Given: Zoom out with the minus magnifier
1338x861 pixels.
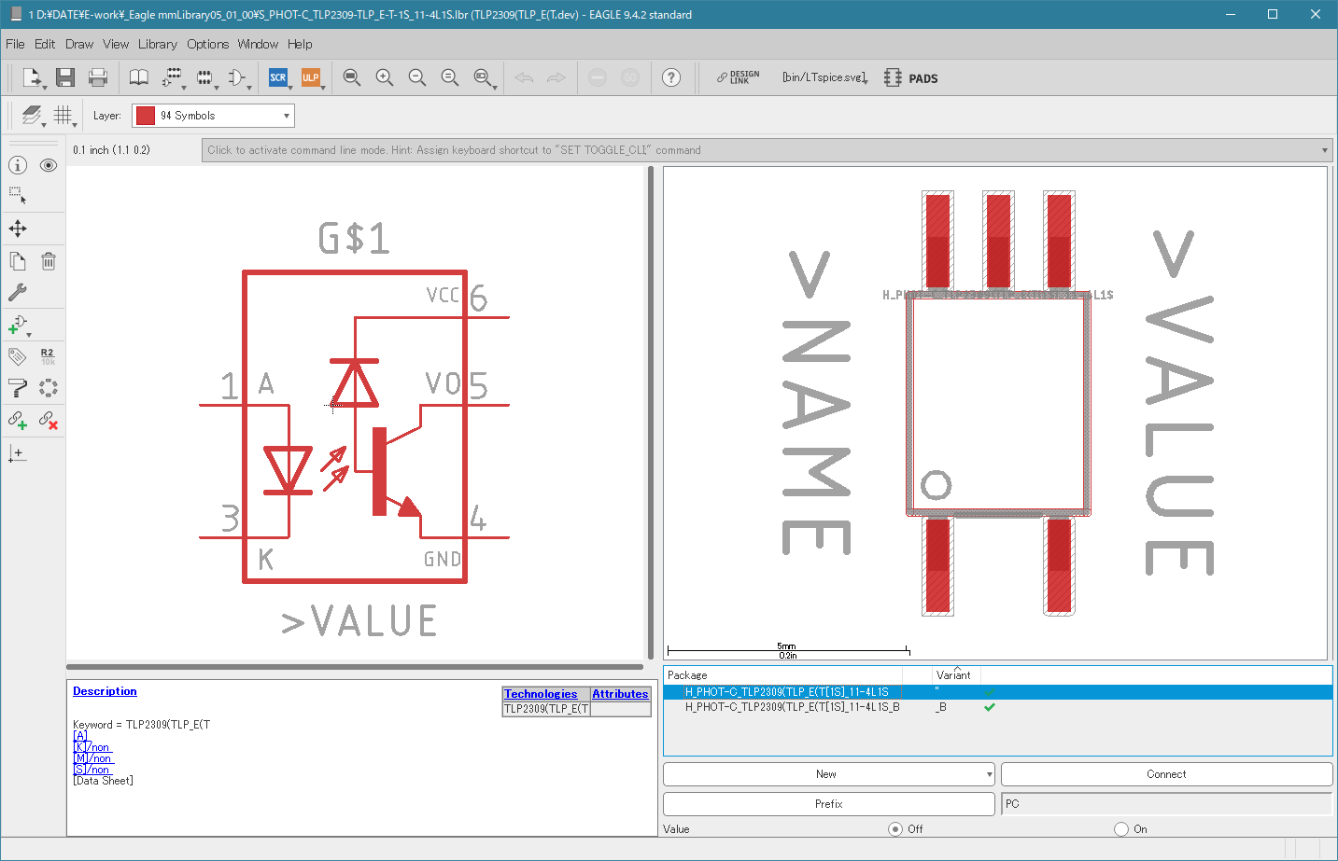Looking at the screenshot, I should [416, 77].
